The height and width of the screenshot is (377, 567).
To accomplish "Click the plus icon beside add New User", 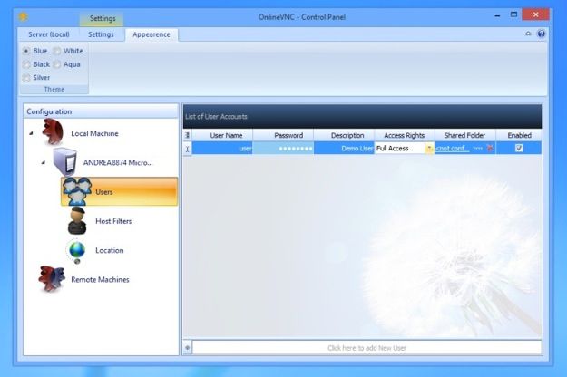I will (187, 348).
